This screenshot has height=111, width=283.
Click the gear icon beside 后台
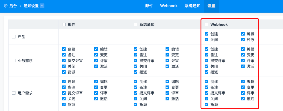(x=6, y=6)
